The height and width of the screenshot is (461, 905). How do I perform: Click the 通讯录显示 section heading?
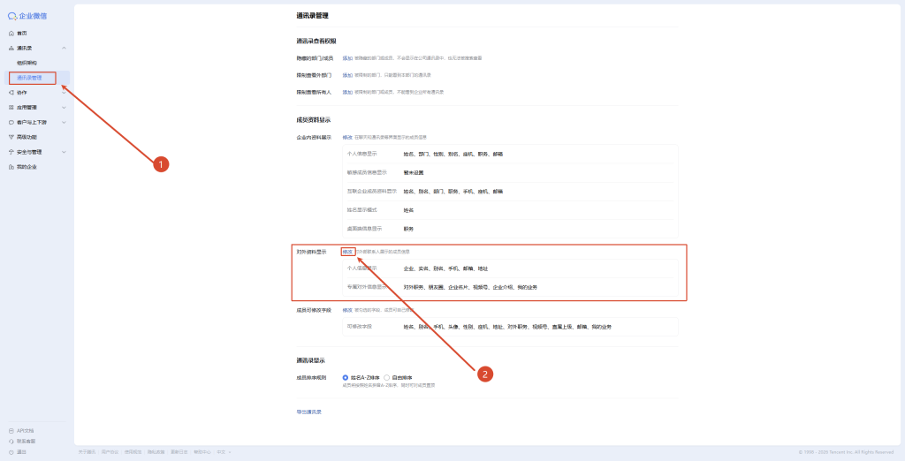tap(310, 360)
